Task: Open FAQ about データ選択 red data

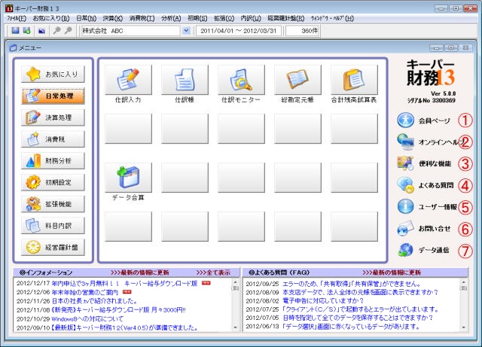Action: coord(351,326)
